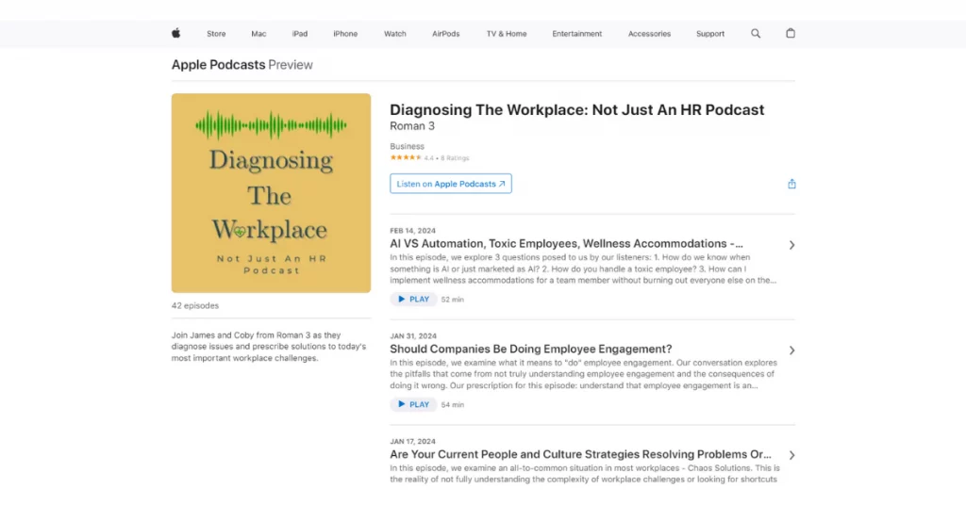Open the iPad menu
The image size is (966, 505).
tap(300, 34)
